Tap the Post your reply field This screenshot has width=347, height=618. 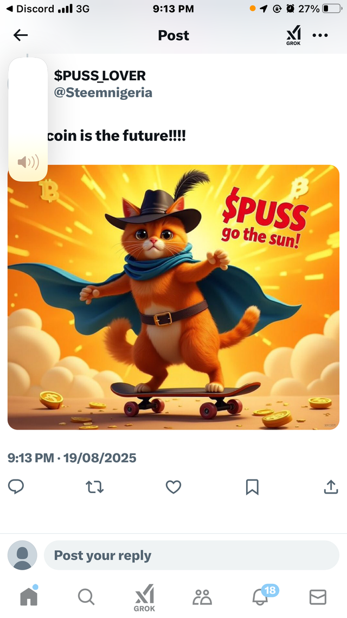(x=191, y=556)
